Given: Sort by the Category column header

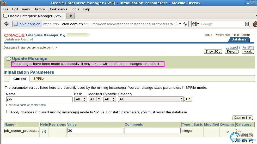Looking at the screenshot, I should (x=243, y=125).
